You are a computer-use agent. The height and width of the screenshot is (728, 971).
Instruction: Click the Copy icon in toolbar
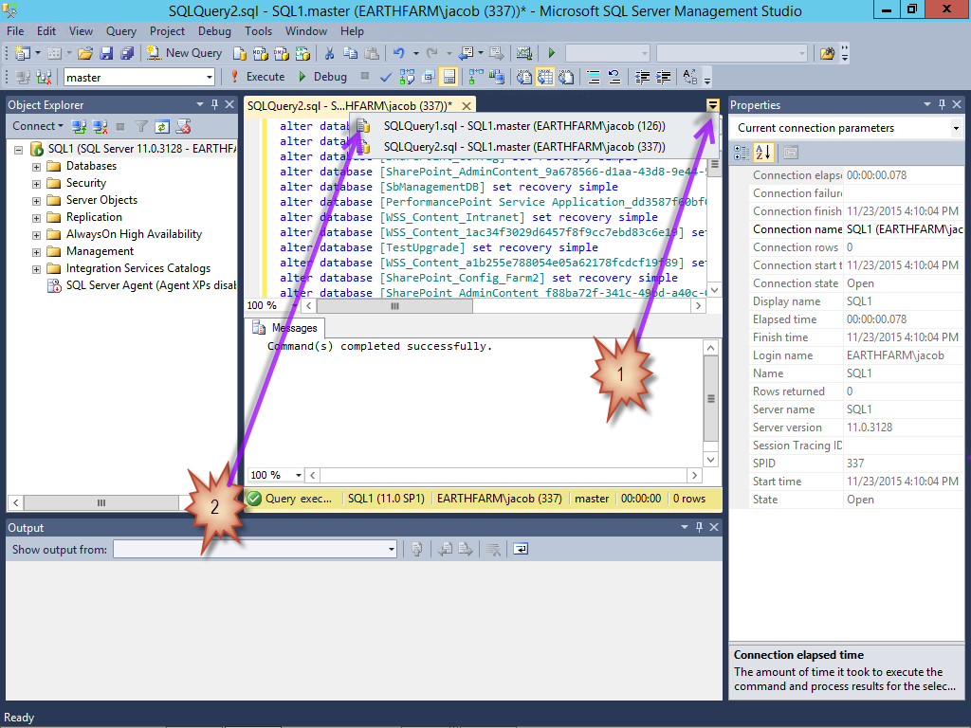pyautogui.click(x=351, y=53)
